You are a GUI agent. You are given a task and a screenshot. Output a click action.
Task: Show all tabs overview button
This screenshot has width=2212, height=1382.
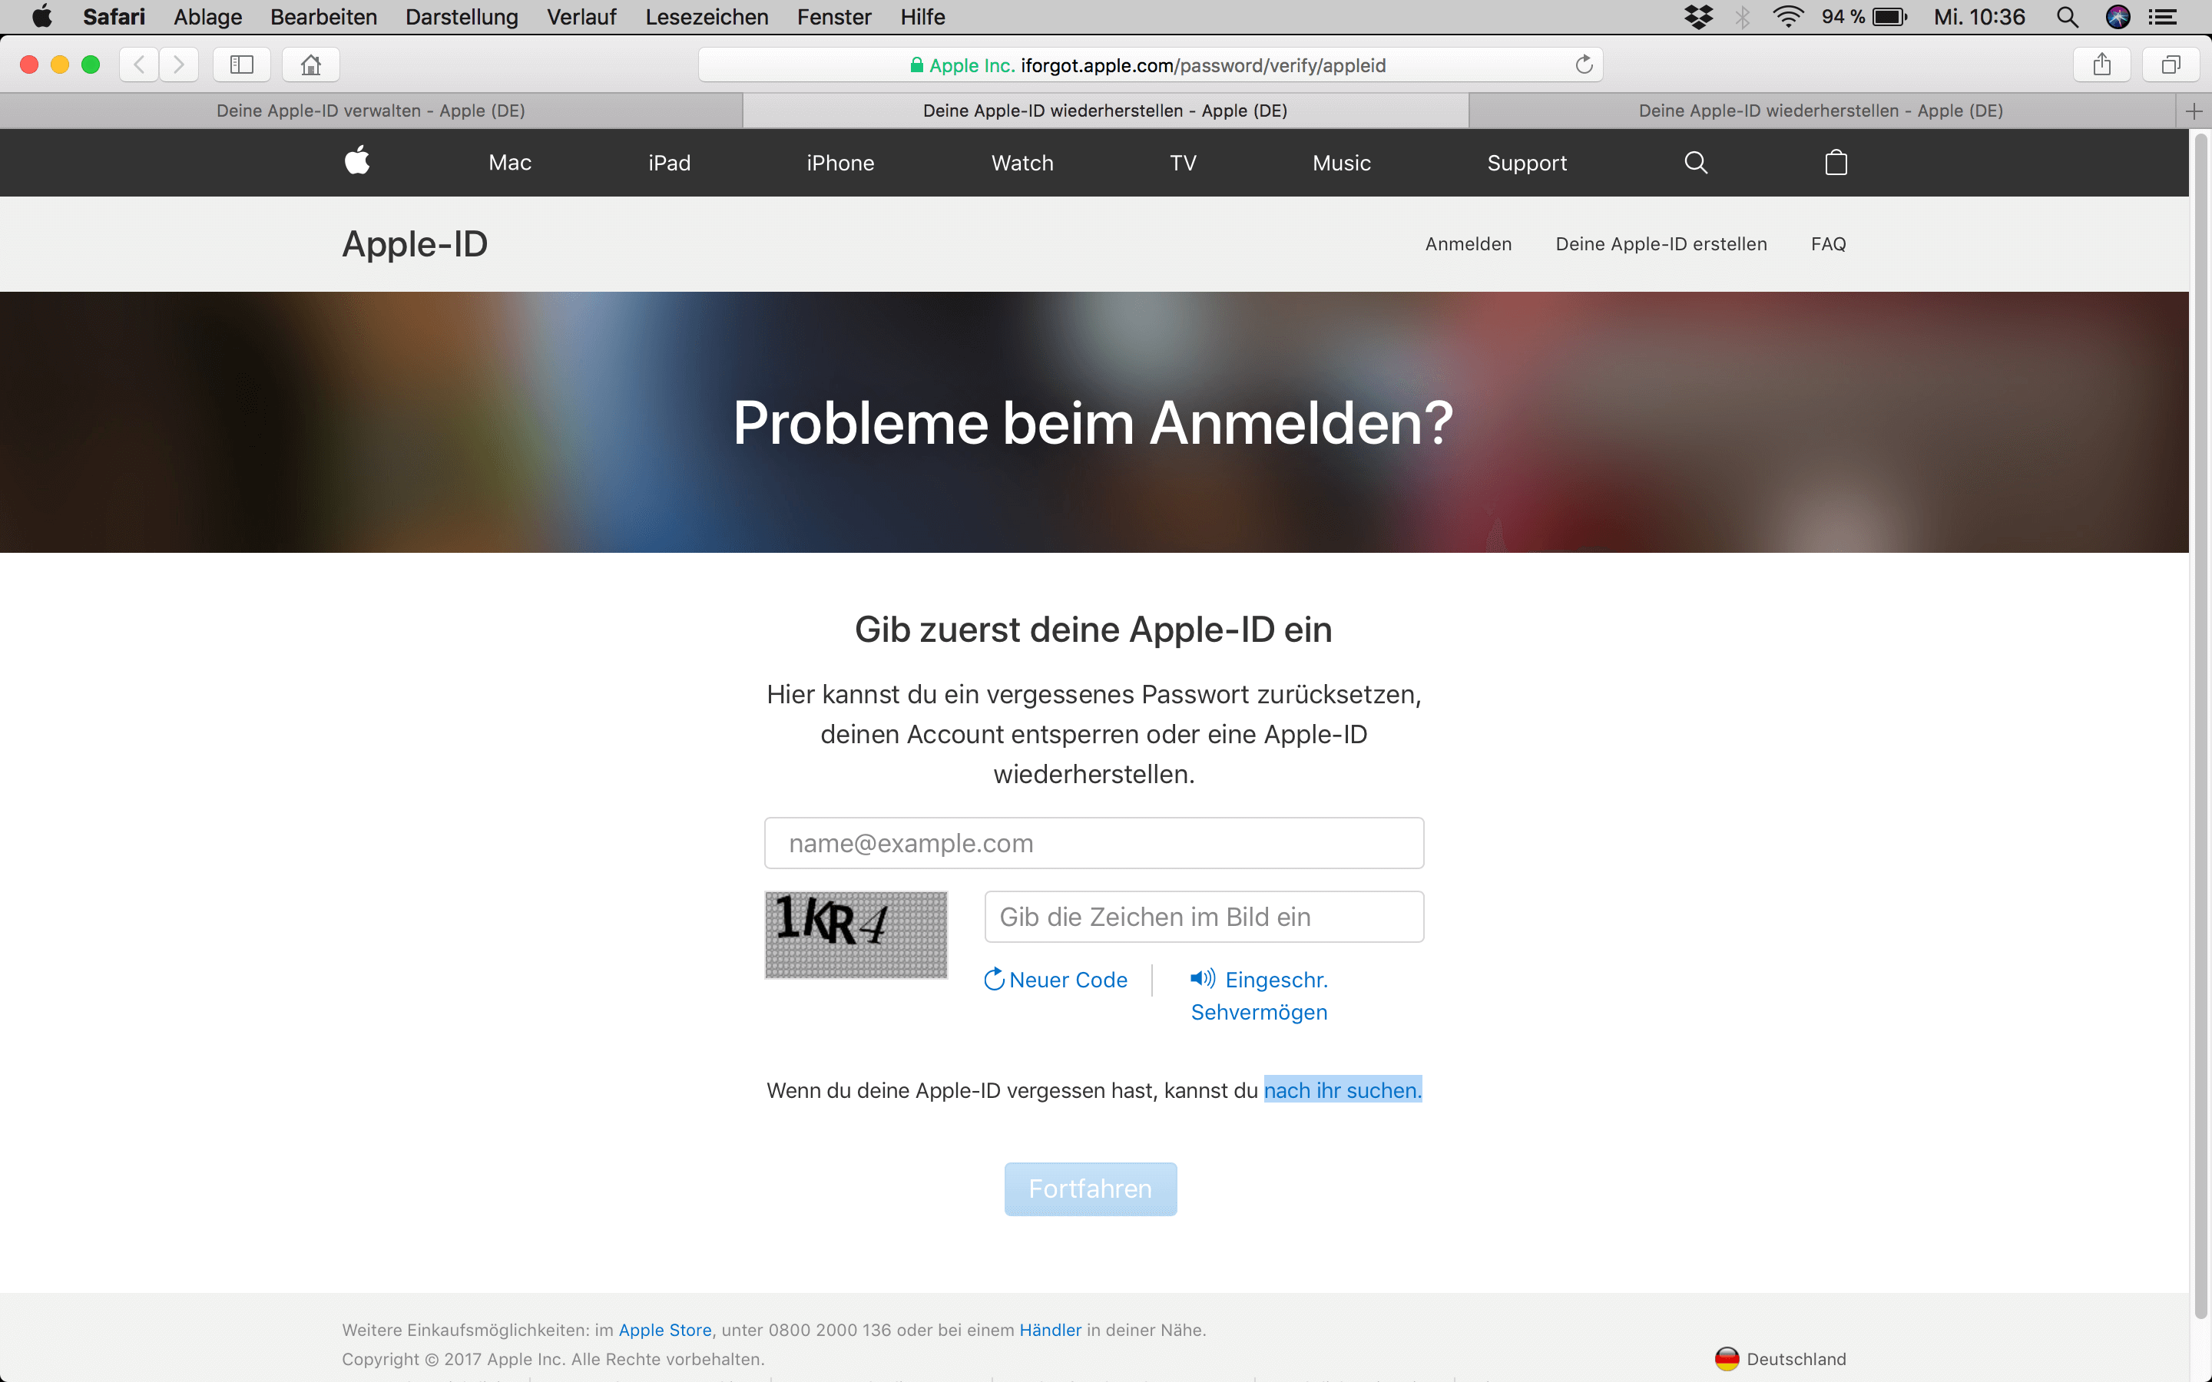2171,65
